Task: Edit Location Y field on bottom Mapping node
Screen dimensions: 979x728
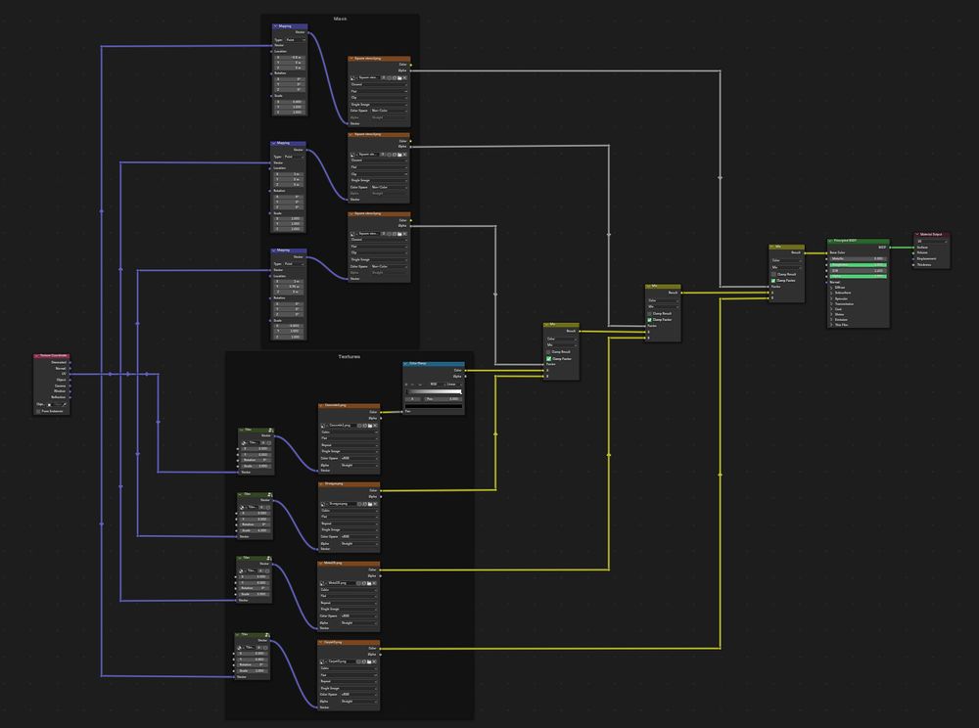Action: (288, 287)
